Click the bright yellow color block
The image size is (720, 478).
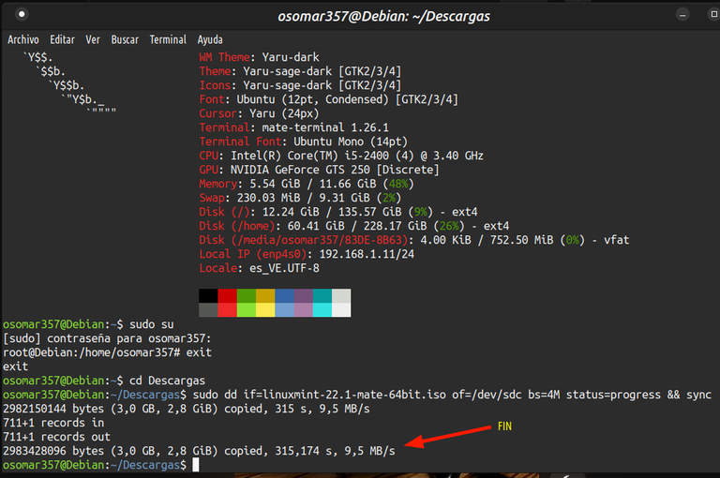pos(265,310)
